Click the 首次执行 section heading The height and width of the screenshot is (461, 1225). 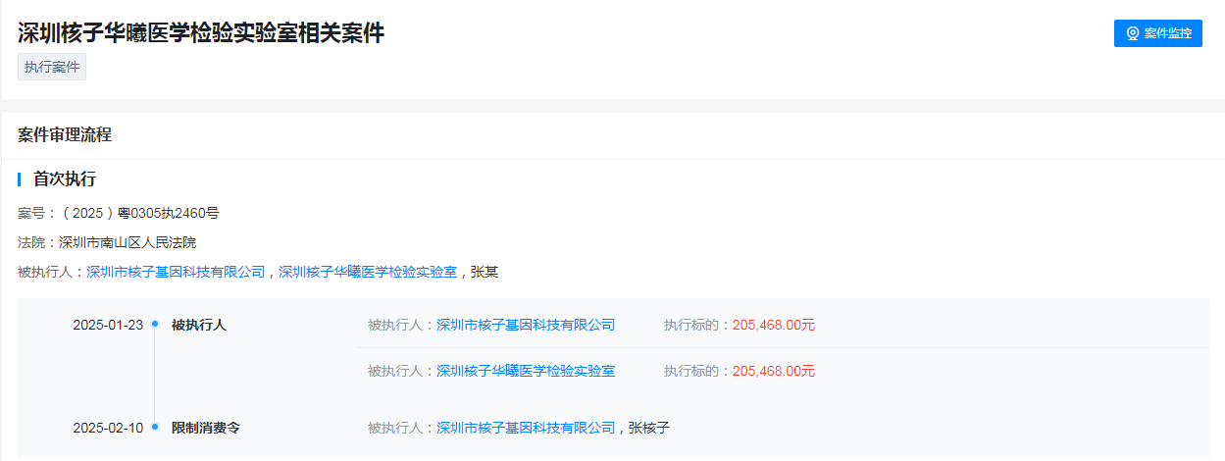pyautogui.click(x=65, y=179)
